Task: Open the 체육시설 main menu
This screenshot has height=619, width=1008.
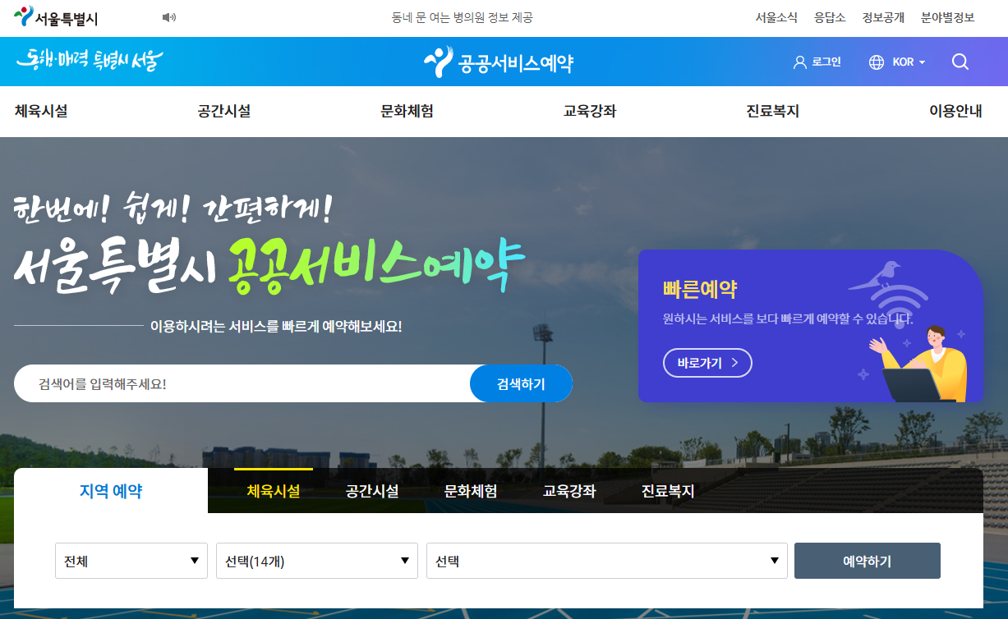Action: [x=41, y=111]
